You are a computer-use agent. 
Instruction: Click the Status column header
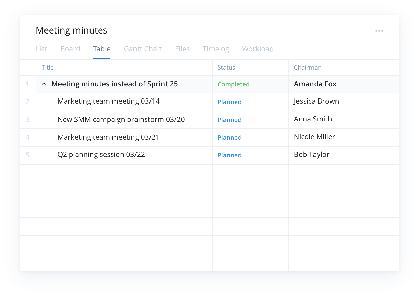click(x=226, y=67)
